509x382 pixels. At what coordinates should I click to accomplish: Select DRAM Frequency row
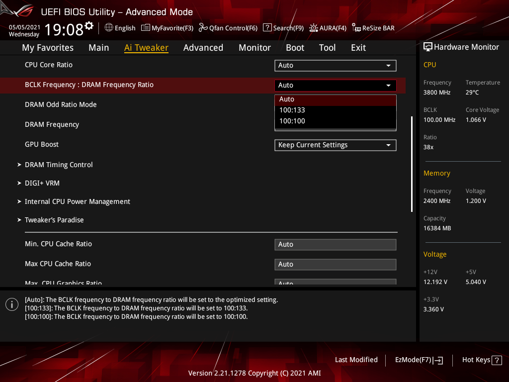52,125
